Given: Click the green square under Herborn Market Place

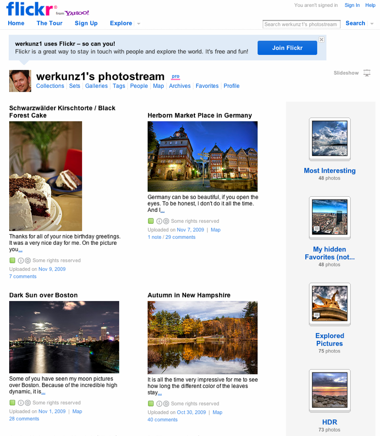Looking at the screenshot, I should [151, 221].
